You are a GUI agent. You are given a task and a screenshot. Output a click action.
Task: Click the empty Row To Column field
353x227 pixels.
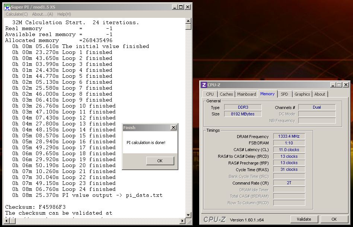(289, 203)
